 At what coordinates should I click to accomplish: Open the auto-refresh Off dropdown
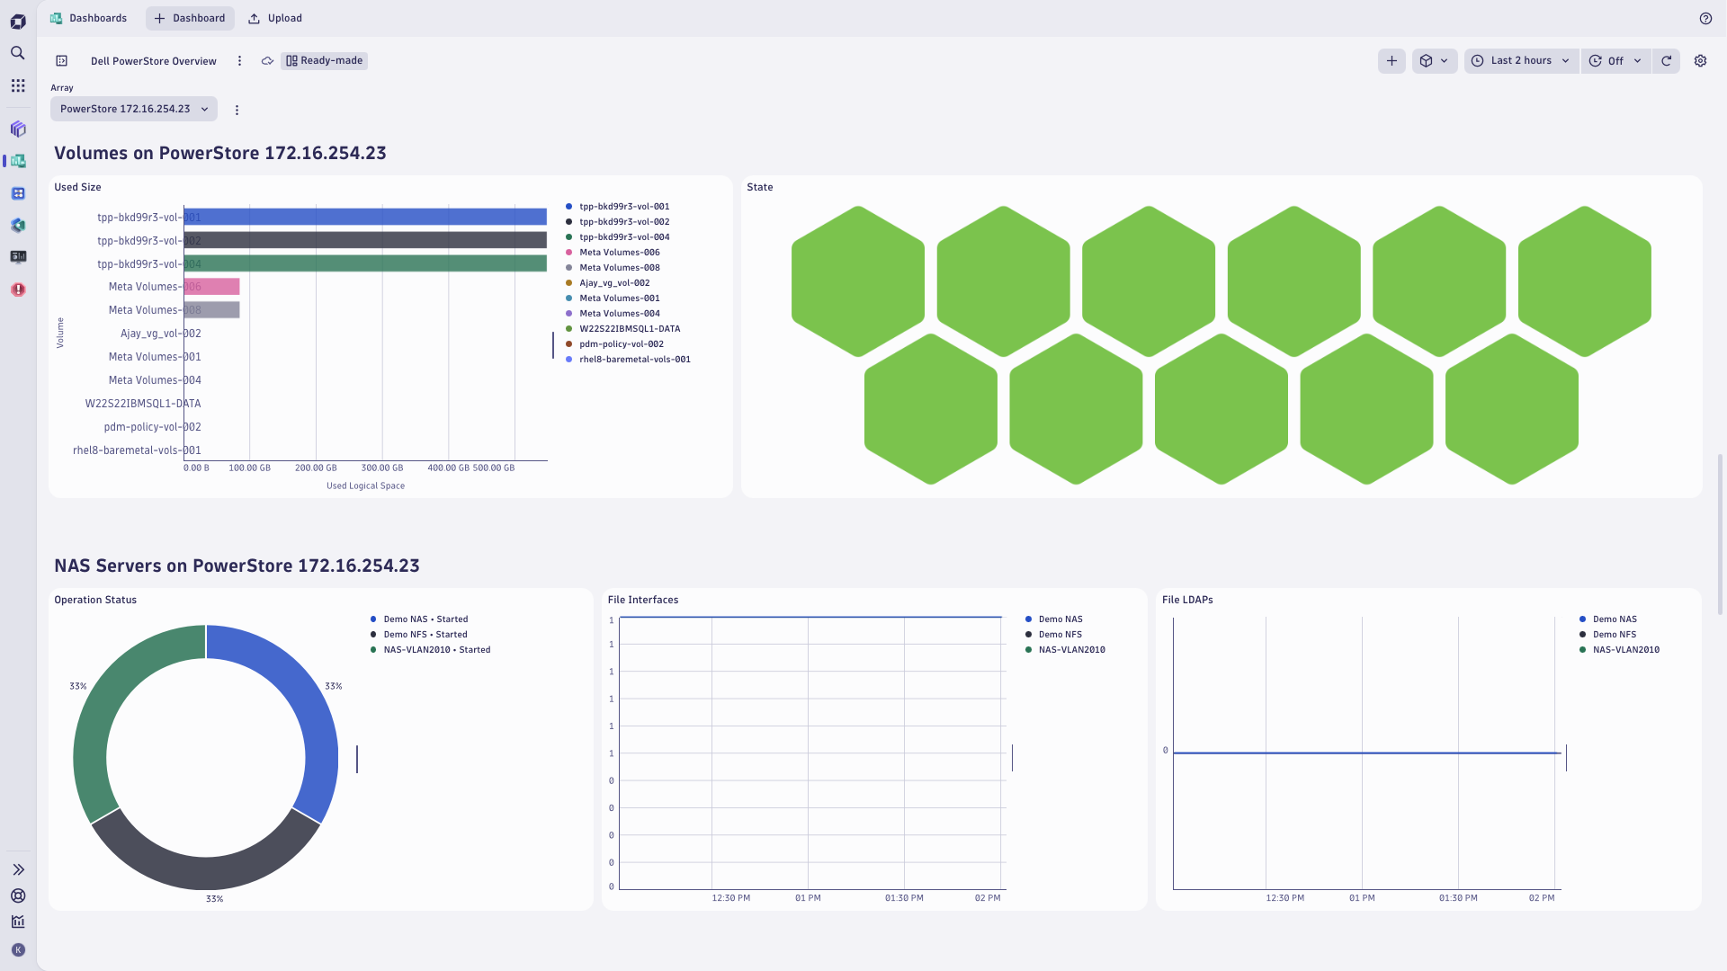coord(1615,61)
